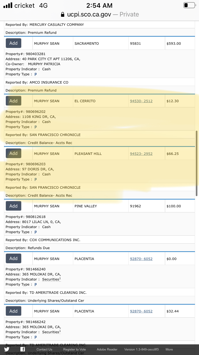Select Address 97 DORIS DR text
The image size is (199, 355).
pos(30,169)
